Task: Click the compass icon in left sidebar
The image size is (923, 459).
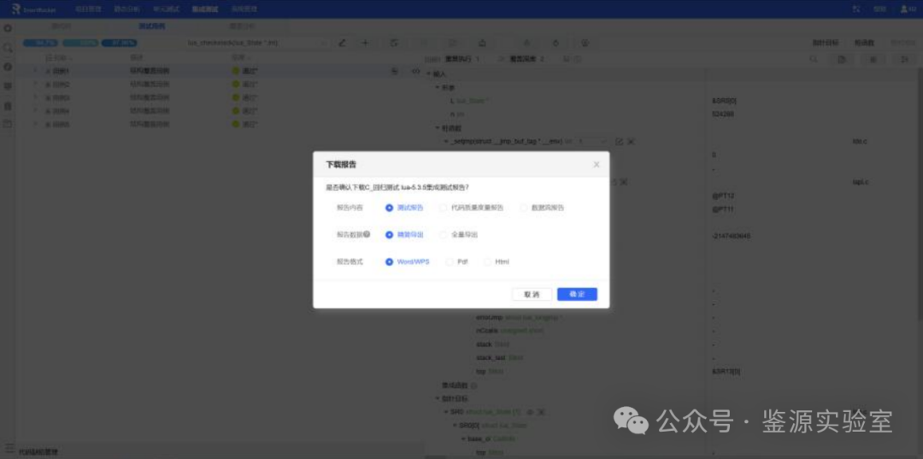Action: (8, 67)
